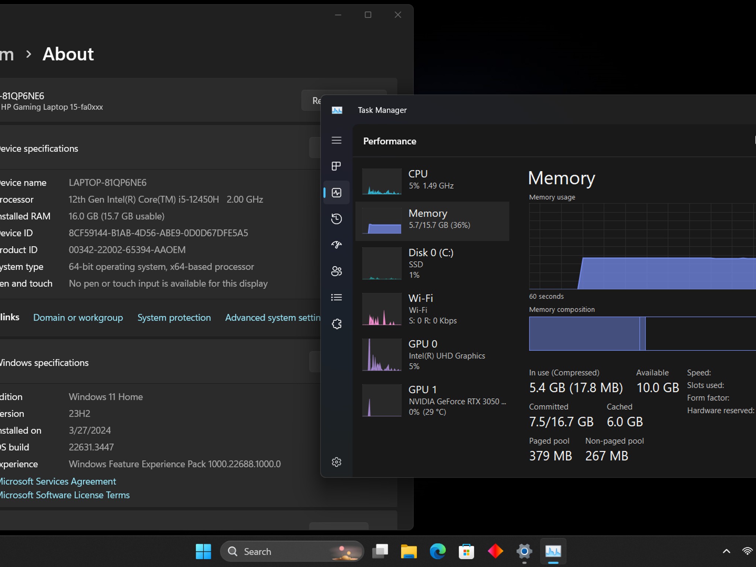Open Wi-Fi network icon in system tray
Screen dimensions: 756x567
pyautogui.click(x=747, y=551)
